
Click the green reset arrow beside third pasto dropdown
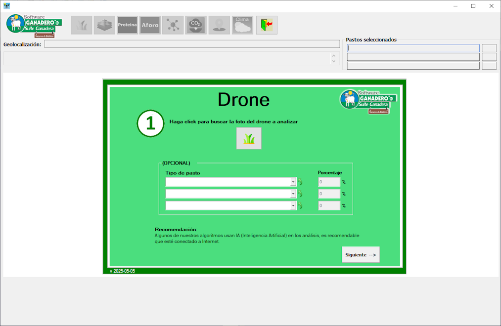pyautogui.click(x=300, y=205)
